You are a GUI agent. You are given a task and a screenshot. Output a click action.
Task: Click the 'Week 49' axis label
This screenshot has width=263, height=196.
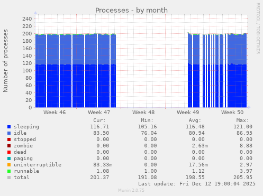click(x=188, y=113)
